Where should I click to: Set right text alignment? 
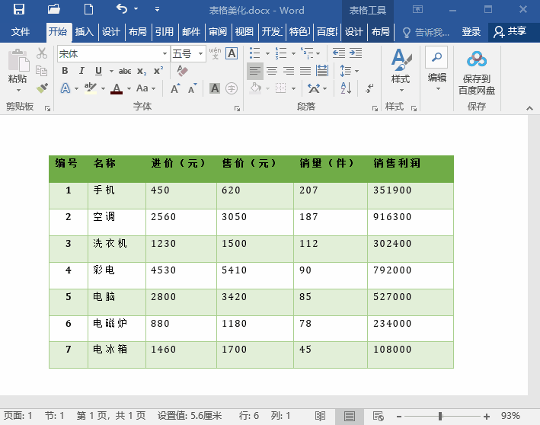(289, 71)
